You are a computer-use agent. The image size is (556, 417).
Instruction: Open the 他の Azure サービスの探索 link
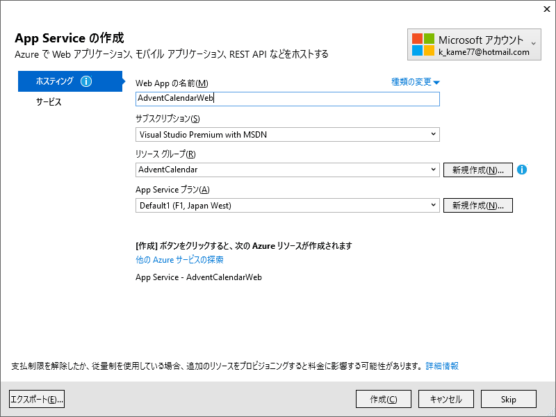(179, 259)
